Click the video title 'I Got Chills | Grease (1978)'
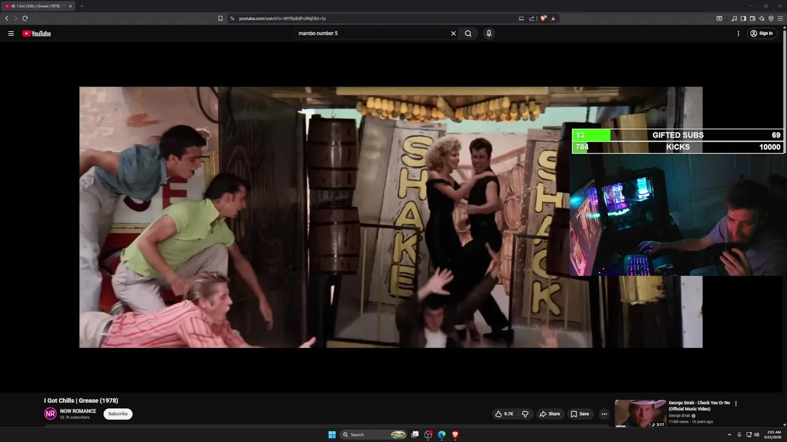787x442 pixels. pos(81,401)
